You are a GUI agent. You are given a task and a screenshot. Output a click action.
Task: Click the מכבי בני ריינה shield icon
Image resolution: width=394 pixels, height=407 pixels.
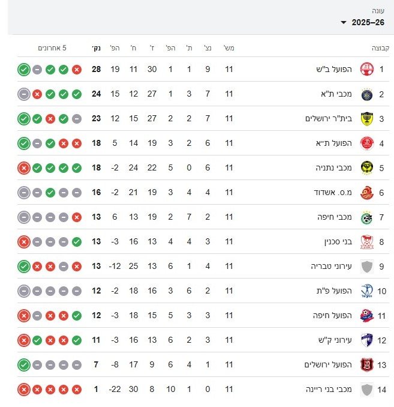(366, 390)
